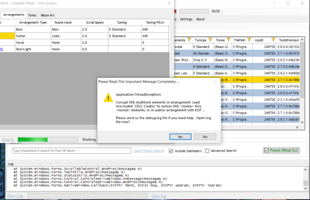Go to the Settings tab

(x=186, y=19)
